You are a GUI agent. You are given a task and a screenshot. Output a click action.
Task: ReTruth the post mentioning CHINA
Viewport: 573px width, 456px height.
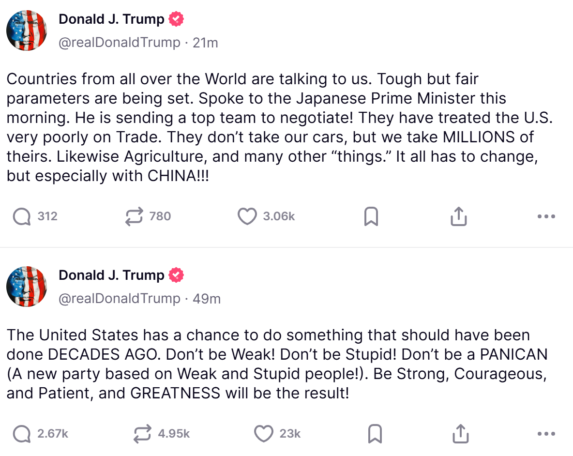pos(135,216)
